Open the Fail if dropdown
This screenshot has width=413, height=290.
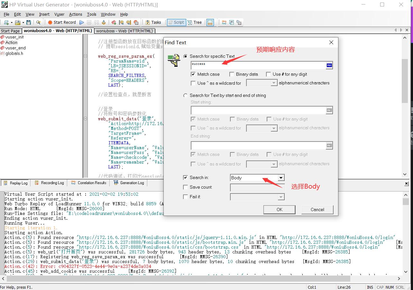coord(281,197)
